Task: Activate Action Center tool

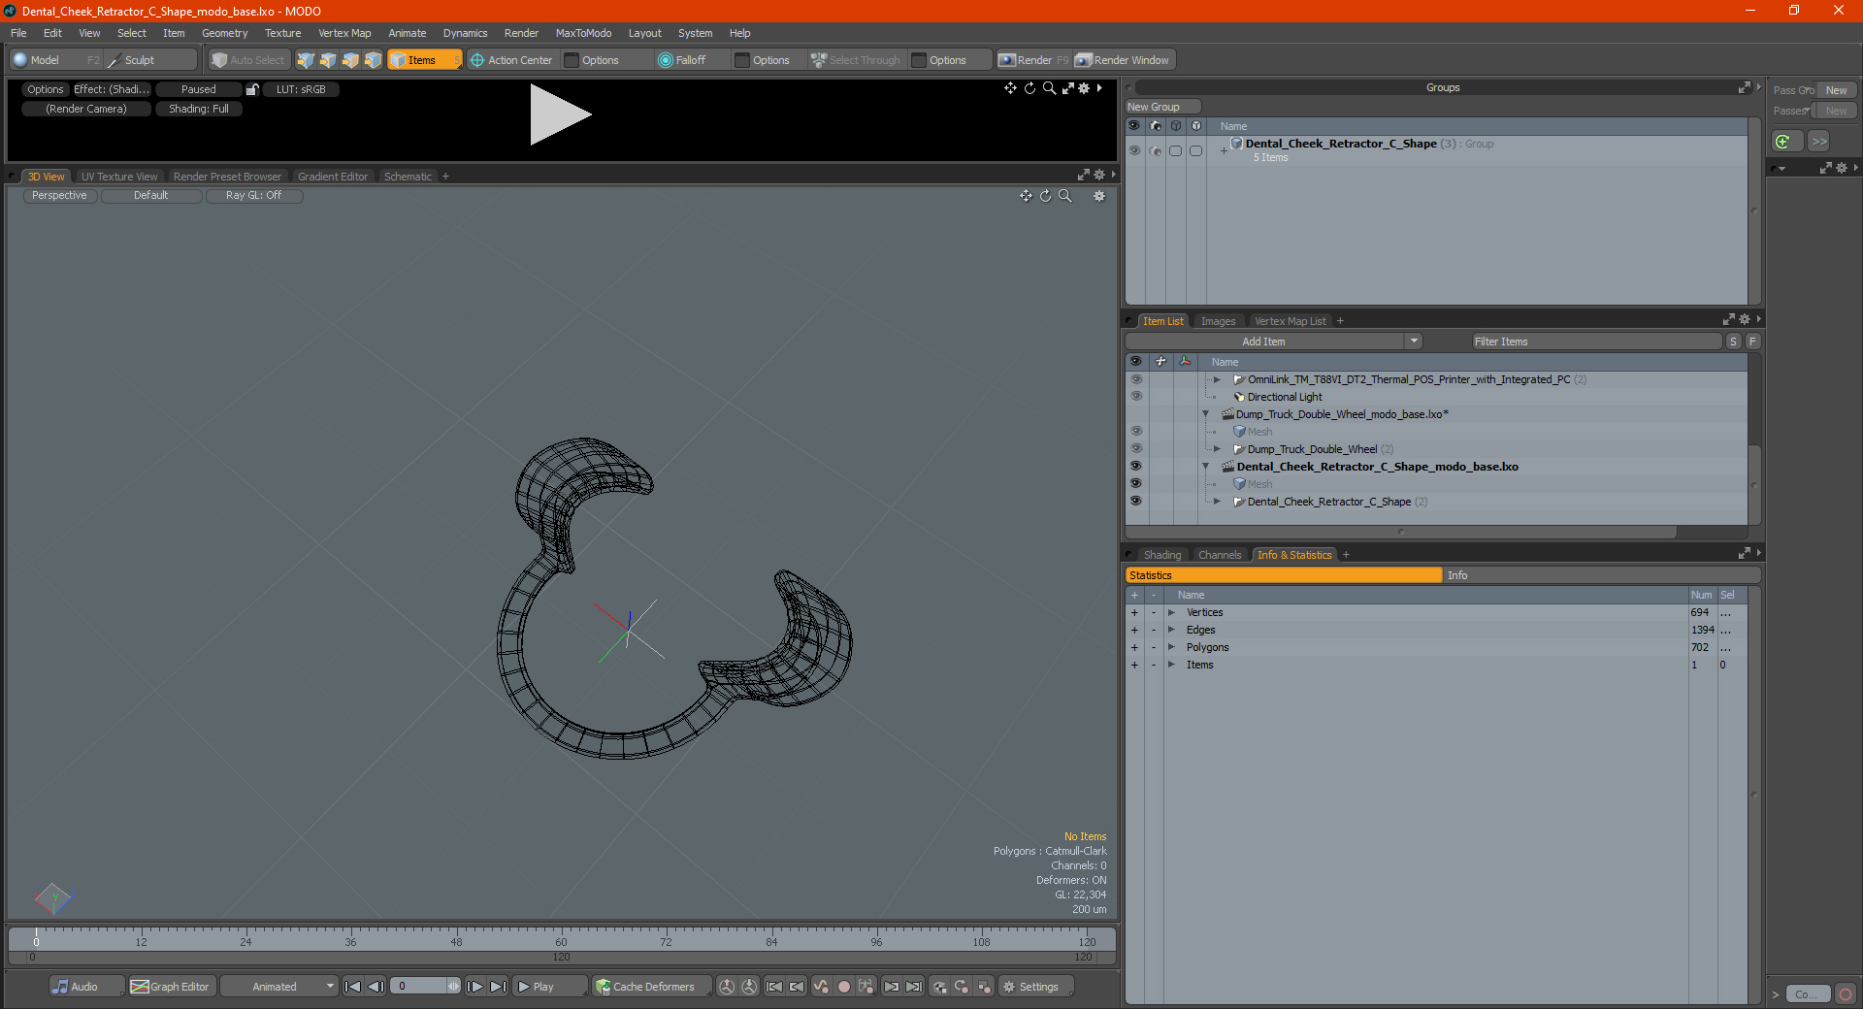Action: [x=511, y=60]
